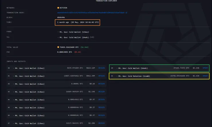This screenshot has width=212, height=127.
Task: Open the SPENT link for Cold Rotation output
Action: click(205, 76)
